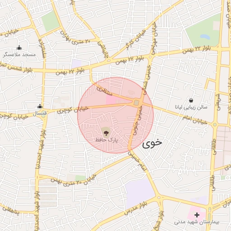This screenshot has width=231, height=231.
Task: Click the مسجد ملاعسگر text label
Action: click(19, 55)
